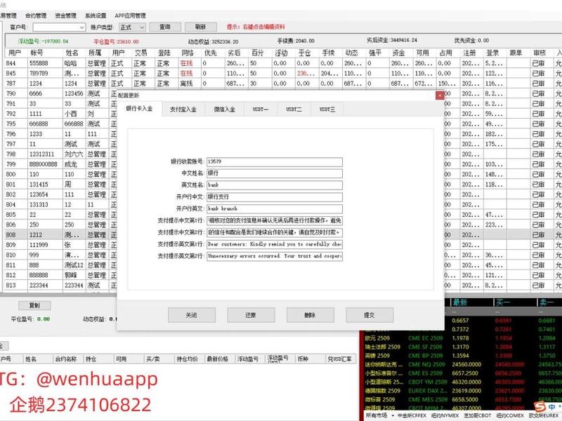Open the USDT二 tab
Image resolution: width=562 pixels, height=421 pixels.
point(294,109)
